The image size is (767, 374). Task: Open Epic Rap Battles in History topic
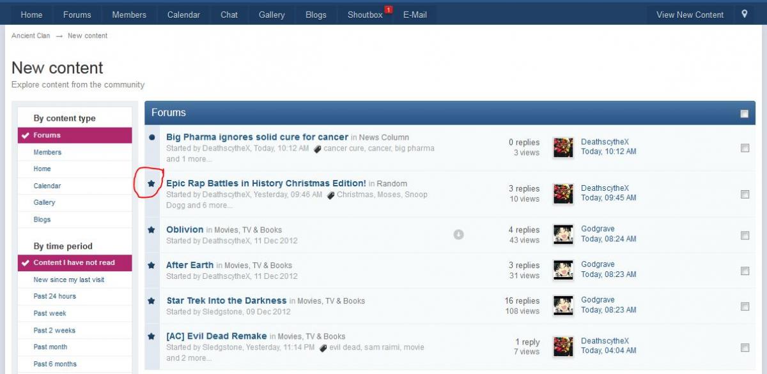pyautogui.click(x=266, y=183)
